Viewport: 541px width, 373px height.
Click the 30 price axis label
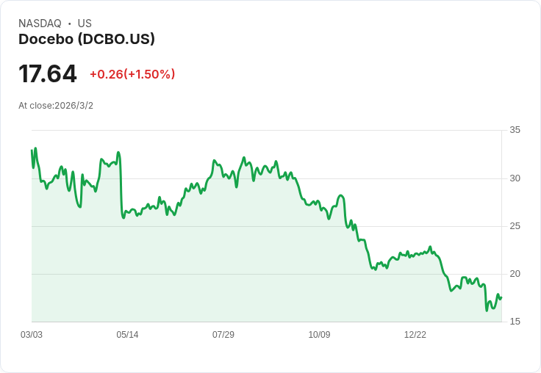pyautogui.click(x=515, y=178)
